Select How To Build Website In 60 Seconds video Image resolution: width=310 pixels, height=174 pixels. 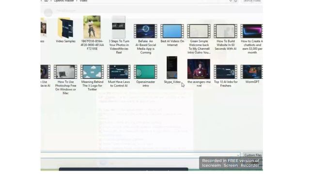point(226,37)
